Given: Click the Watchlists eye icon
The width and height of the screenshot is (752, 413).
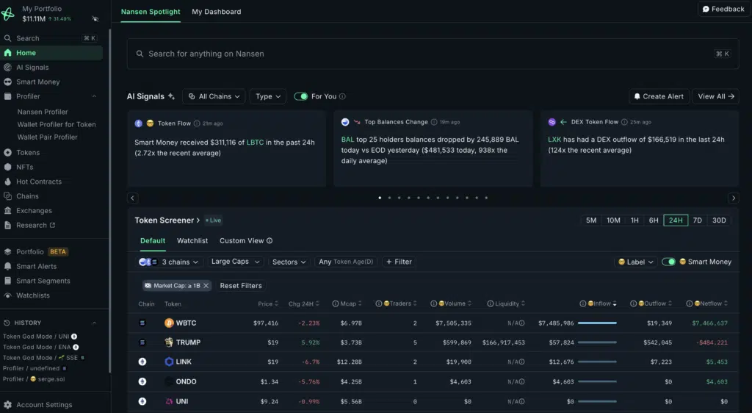Looking at the screenshot, I should click(7, 295).
